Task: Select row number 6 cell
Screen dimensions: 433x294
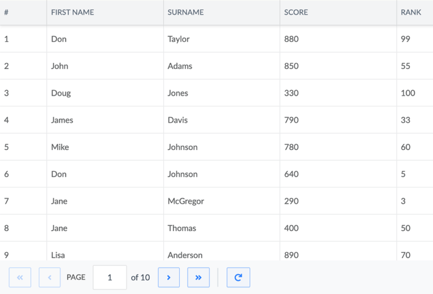Action: tap(23, 174)
